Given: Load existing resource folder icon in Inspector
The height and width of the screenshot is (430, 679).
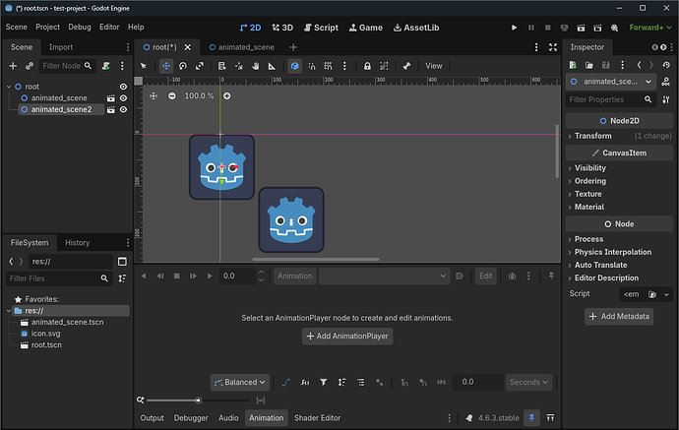Looking at the screenshot, I should (x=589, y=65).
